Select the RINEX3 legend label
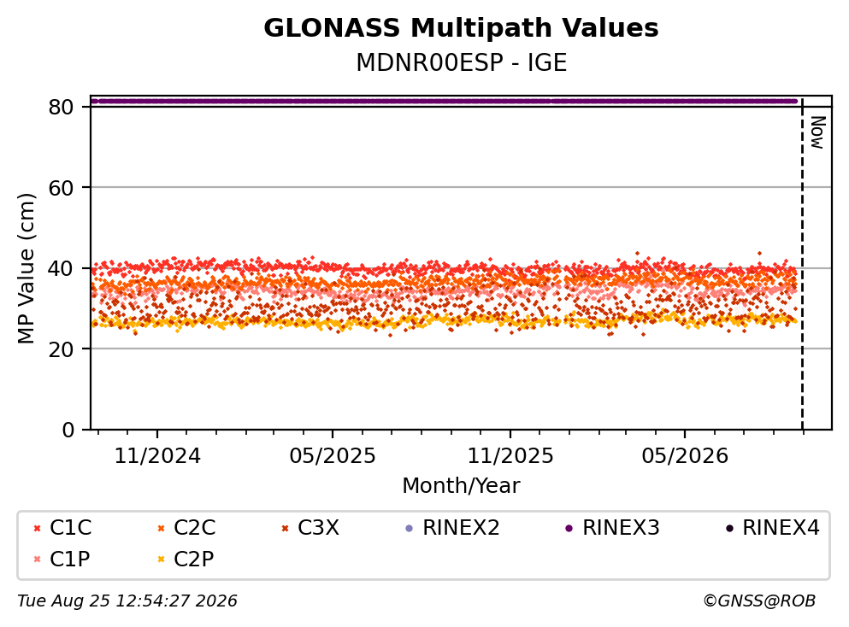Image resolution: width=849 pixels, height=627 pixels. (x=621, y=528)
